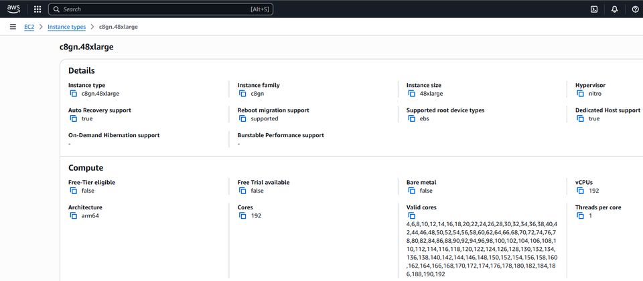Viewport: 643px width, 281px height.
Task: Select the 48xlarge instance size text
Action: point(431,94)
